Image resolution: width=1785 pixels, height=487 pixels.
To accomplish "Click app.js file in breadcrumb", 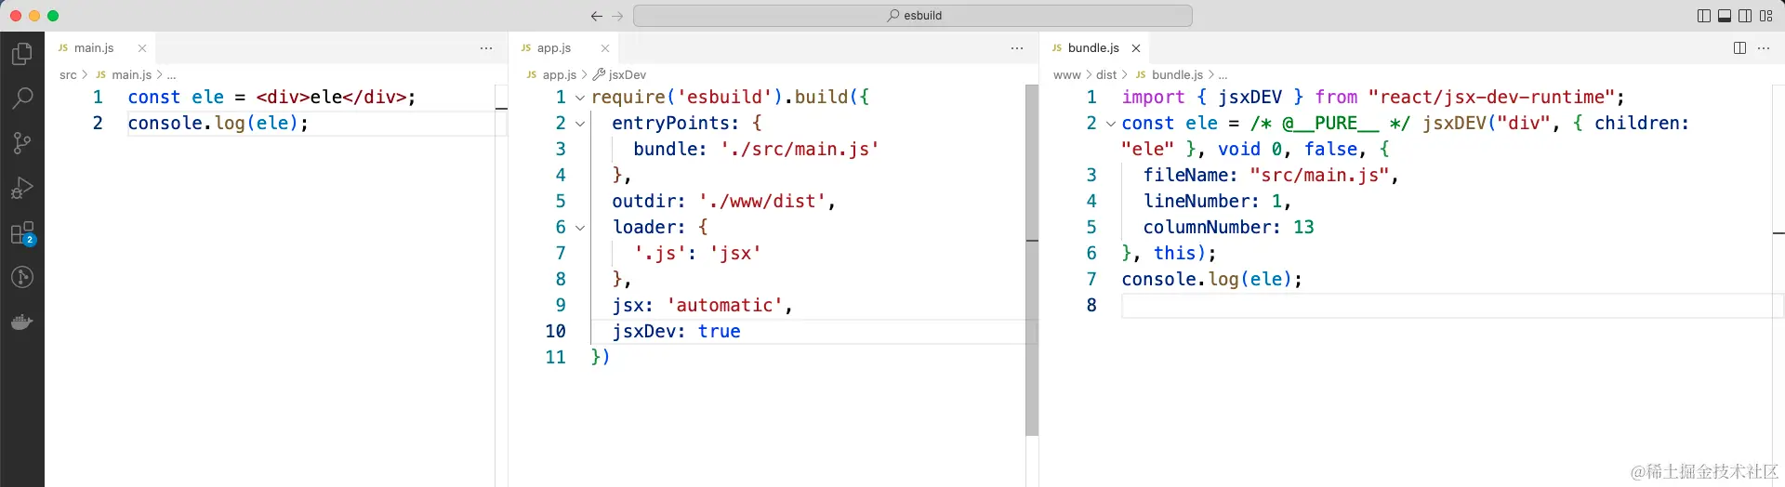I will (560, 75).
